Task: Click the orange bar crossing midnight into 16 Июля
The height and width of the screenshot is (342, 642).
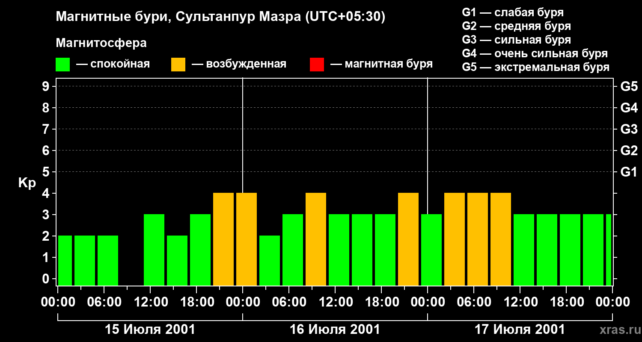Action: 247,239
